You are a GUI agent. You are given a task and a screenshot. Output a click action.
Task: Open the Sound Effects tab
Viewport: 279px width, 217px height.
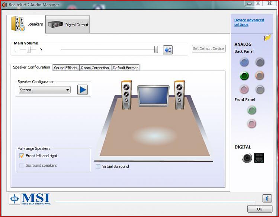tap(65, 68)
